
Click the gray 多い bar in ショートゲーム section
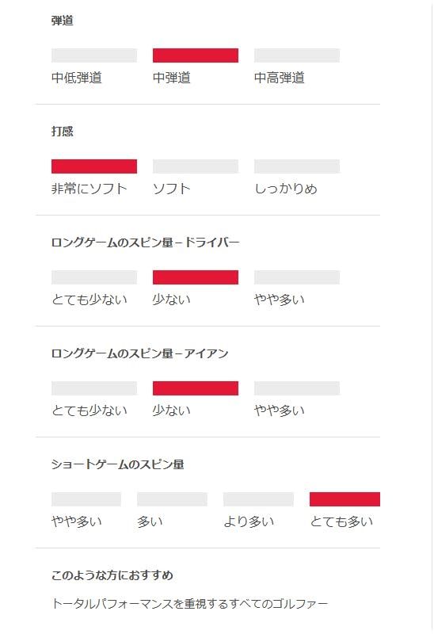[x=172, y=499]
